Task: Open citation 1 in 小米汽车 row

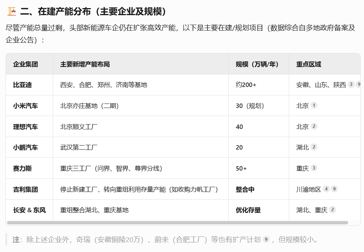Action: click(314, 105)
